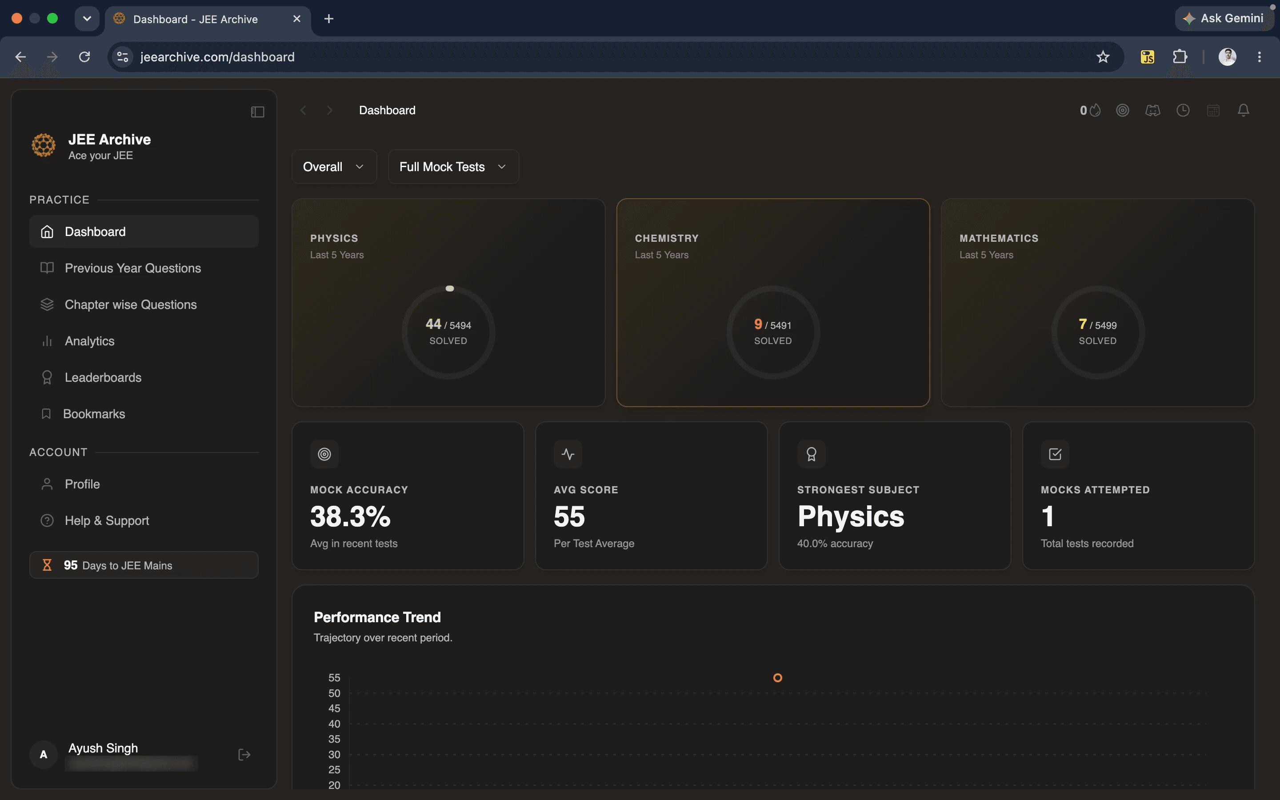Viewport: 1280px width, 800px height.
Task: Click the orange data point on Performance Trend
Action: click(x=777, y=678)
